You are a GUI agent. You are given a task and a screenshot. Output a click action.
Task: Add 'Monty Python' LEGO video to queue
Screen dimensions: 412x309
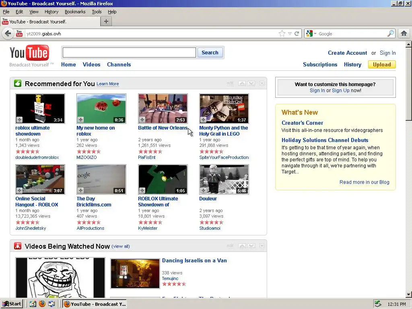click(x=203, y=120)
